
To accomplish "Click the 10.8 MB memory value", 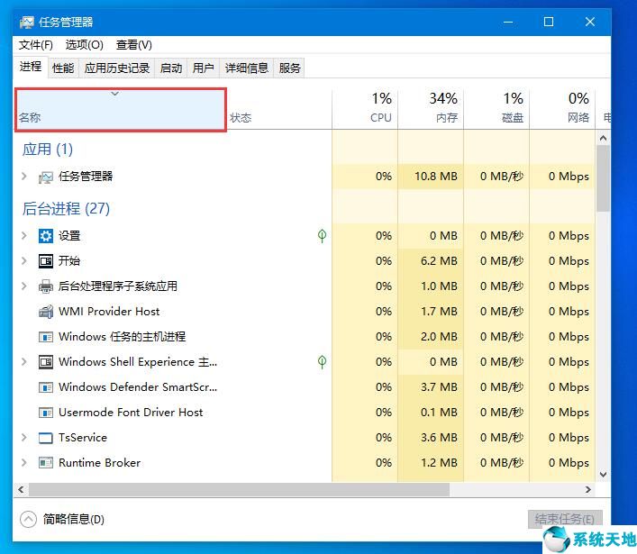I will pyautogui.click(x=436, y=177).
